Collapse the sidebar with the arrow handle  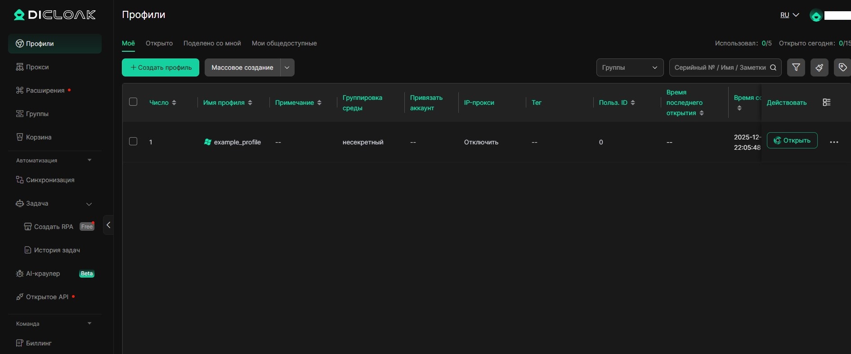108,225
